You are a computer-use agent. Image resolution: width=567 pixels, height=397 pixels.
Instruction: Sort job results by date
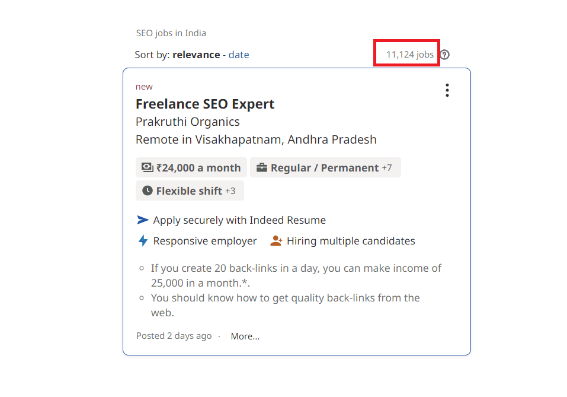coord(238,54)
